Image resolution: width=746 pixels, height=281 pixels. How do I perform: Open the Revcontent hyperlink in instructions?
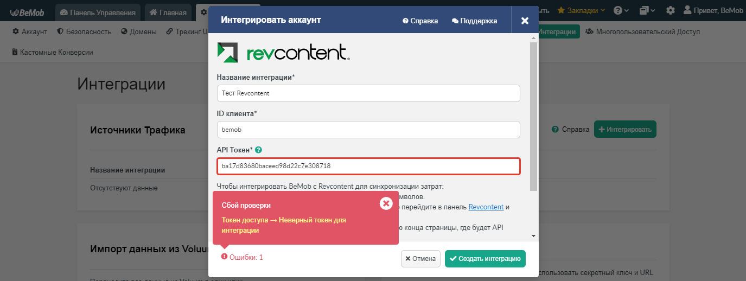coord(487,207)
